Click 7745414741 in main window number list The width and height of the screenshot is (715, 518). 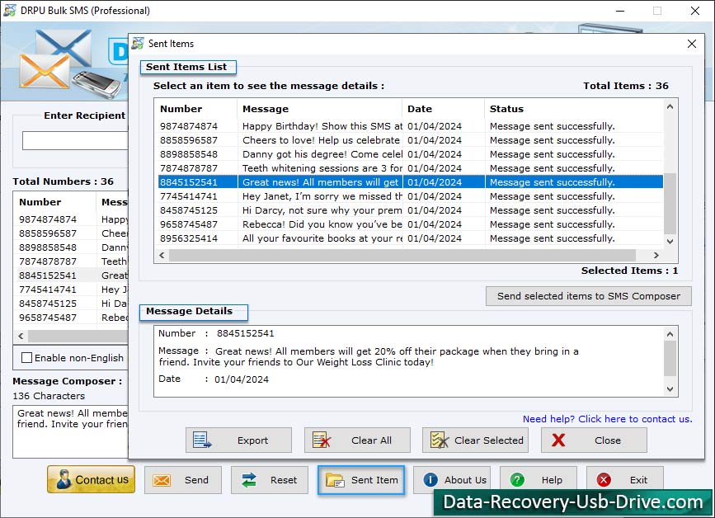[48, 290]
